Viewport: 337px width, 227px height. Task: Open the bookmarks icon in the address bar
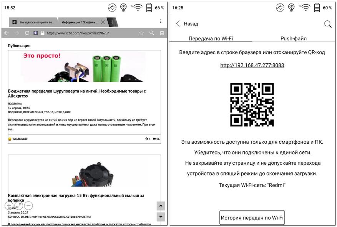point(162,33)
